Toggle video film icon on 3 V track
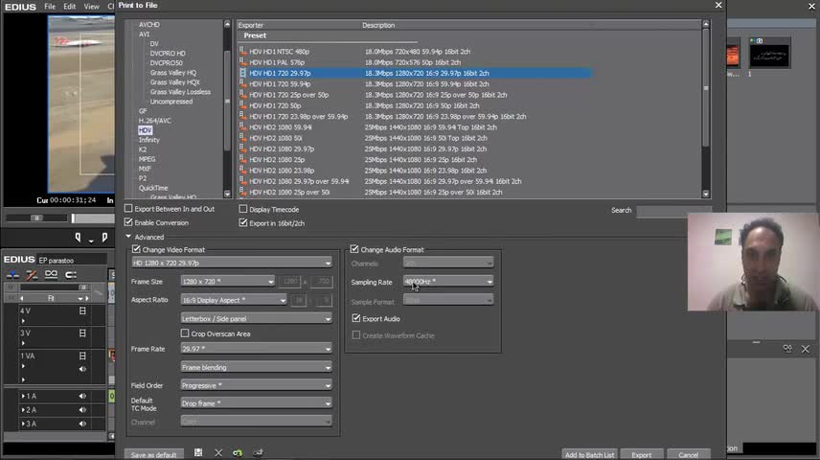The height and width of the screenshot is (460, 820). [x=82, y=333]
